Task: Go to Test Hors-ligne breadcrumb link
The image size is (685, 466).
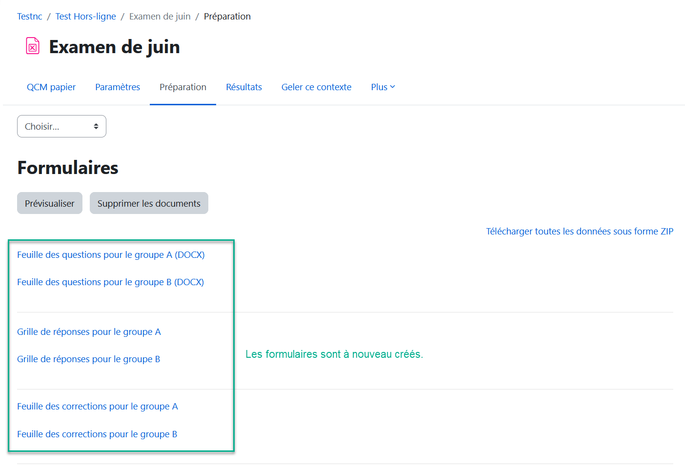Action: 86,17
